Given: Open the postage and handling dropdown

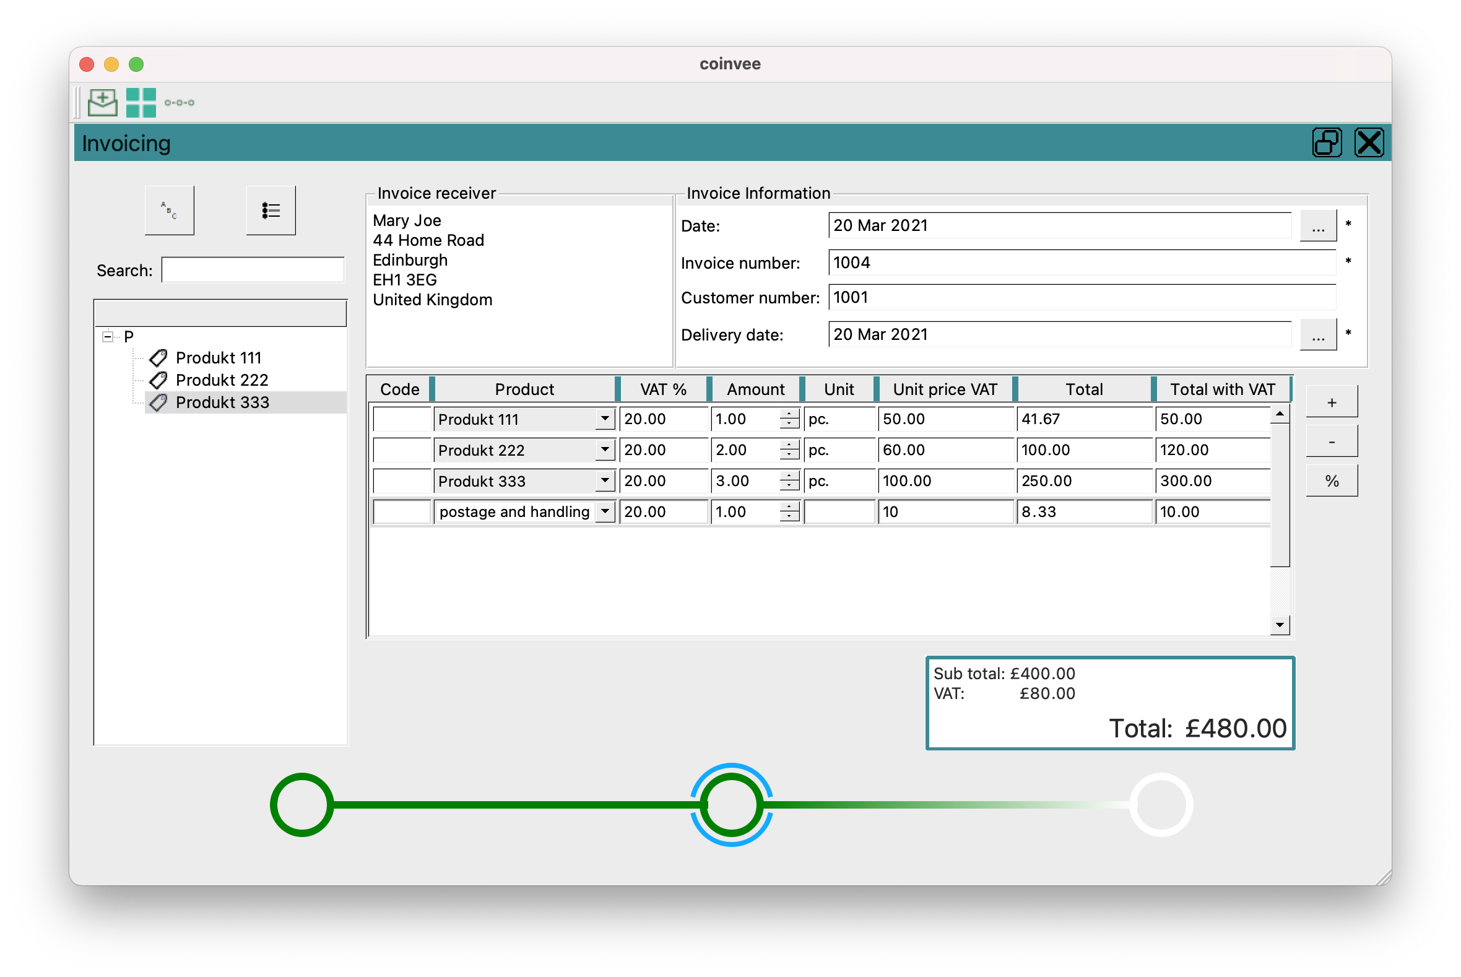Looking at the screenshot, I should pyautogui.click(x=604, y=511).
